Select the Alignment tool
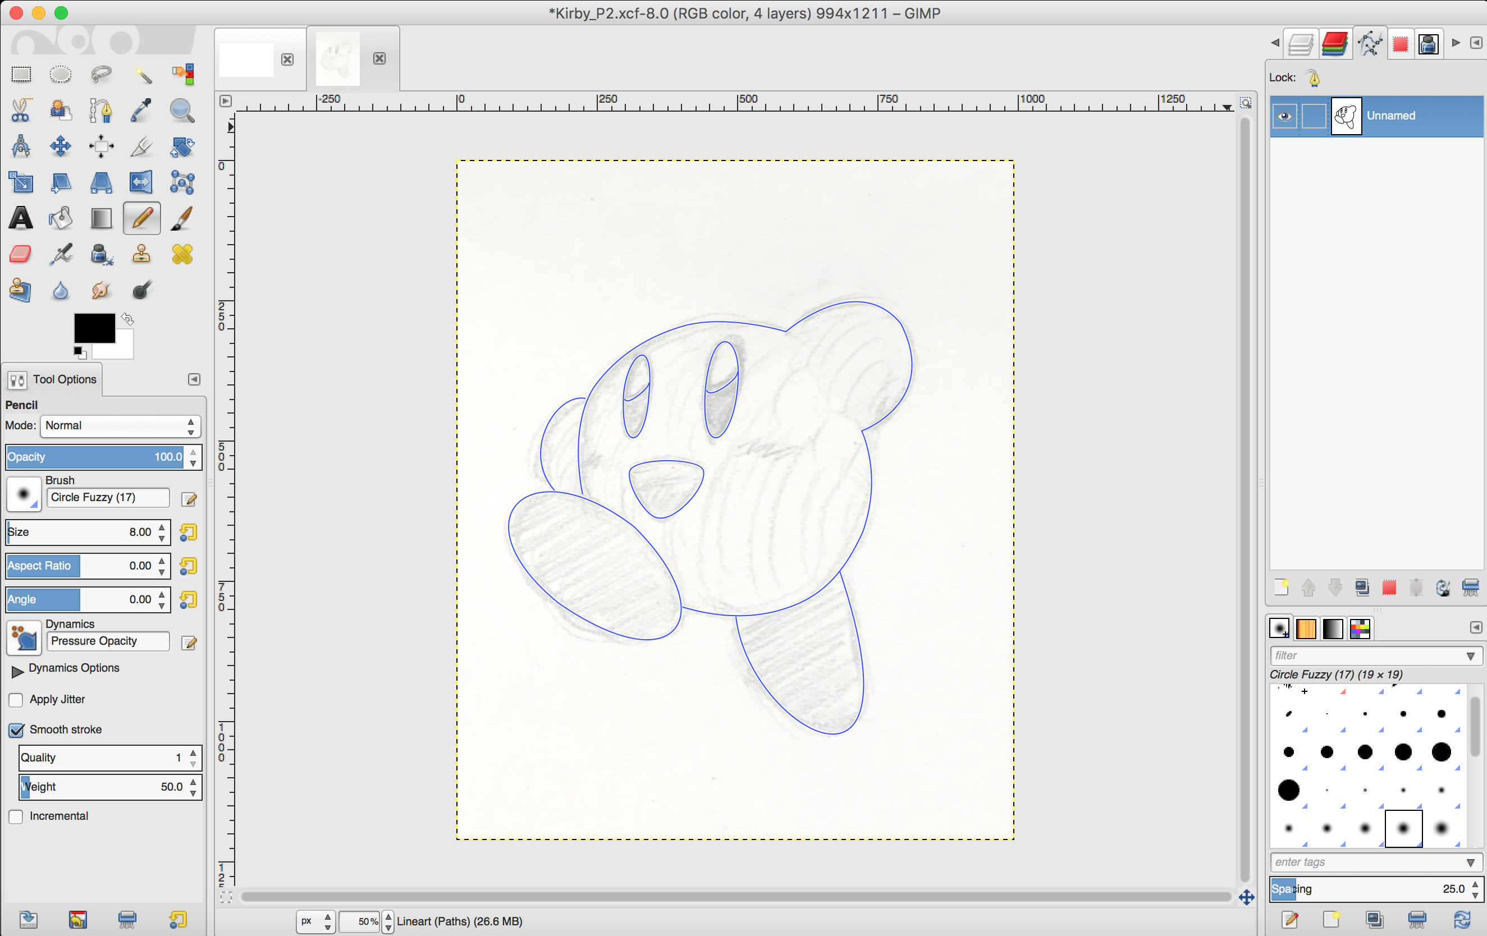The height and width of the screenshot is (936, 1487). coord(101,146)
